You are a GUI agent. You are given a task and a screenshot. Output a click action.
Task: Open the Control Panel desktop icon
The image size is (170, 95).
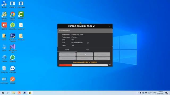click(4, 80)
